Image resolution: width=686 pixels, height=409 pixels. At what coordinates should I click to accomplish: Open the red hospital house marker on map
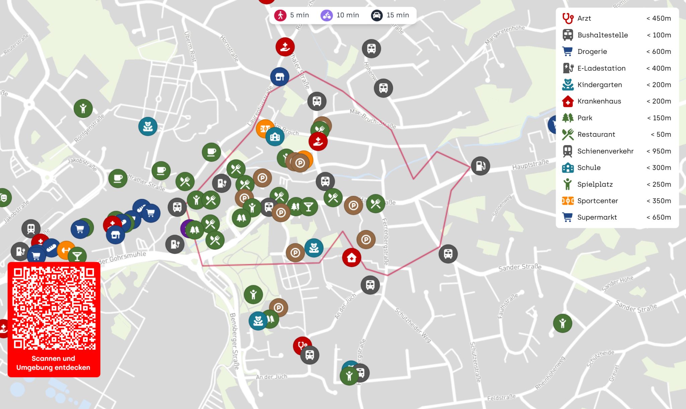(351, 258)
